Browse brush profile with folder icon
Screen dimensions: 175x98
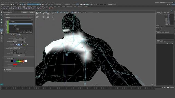coord(27,45)
